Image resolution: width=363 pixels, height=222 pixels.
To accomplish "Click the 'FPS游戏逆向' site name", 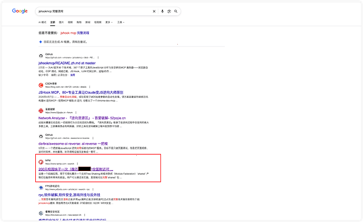I will (x=52, y=186).
